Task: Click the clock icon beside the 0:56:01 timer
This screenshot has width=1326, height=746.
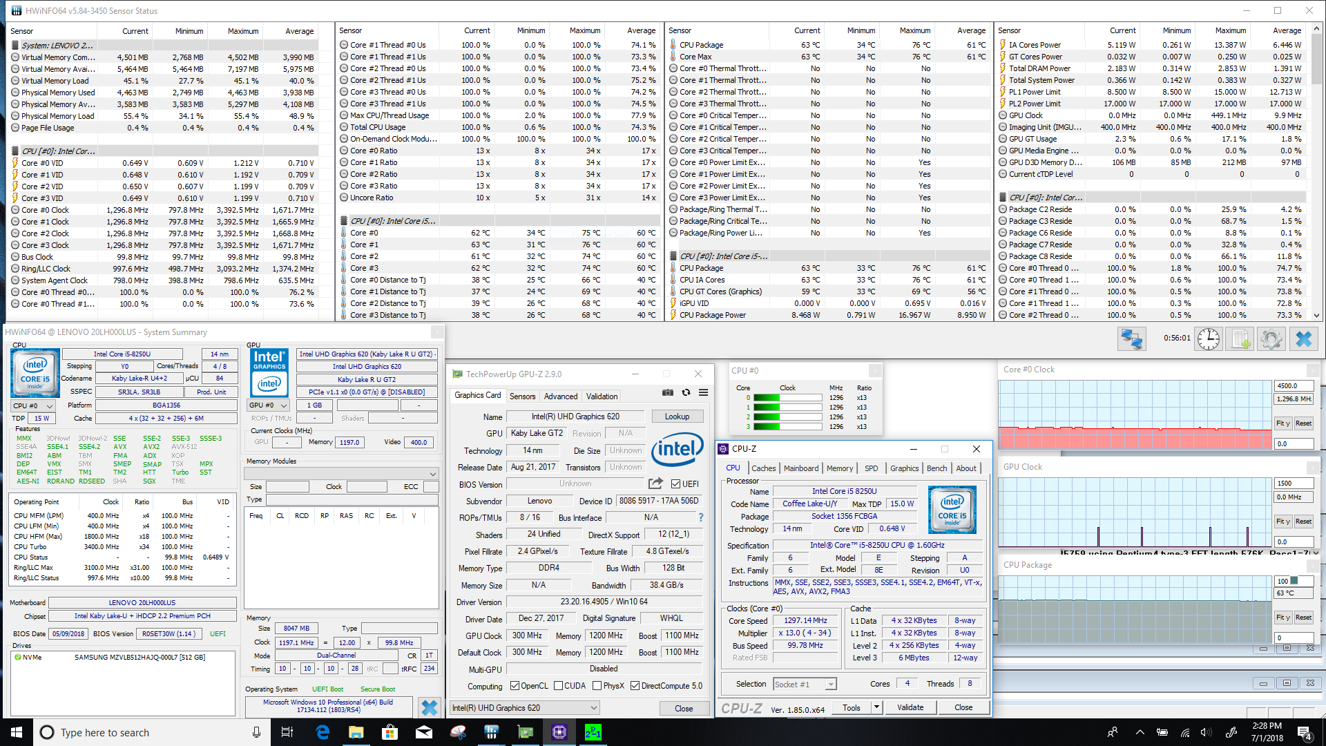Action: 1209,339
